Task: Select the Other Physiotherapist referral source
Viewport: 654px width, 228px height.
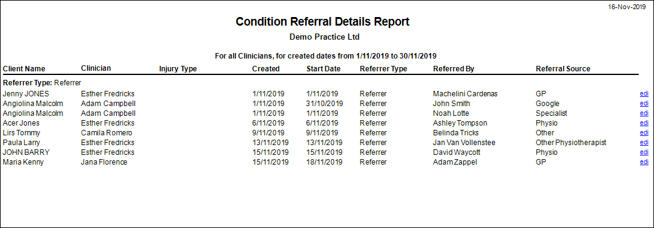Action: (x=571, y=143)
